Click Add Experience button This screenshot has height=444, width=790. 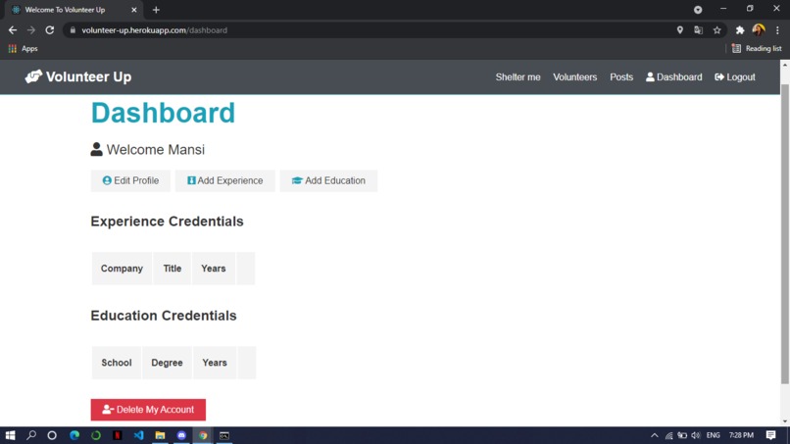point(225,180)
